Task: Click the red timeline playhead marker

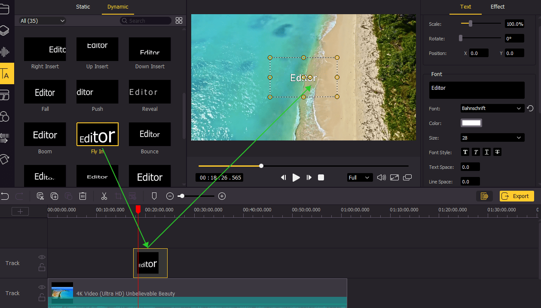Action: [138, 210]
